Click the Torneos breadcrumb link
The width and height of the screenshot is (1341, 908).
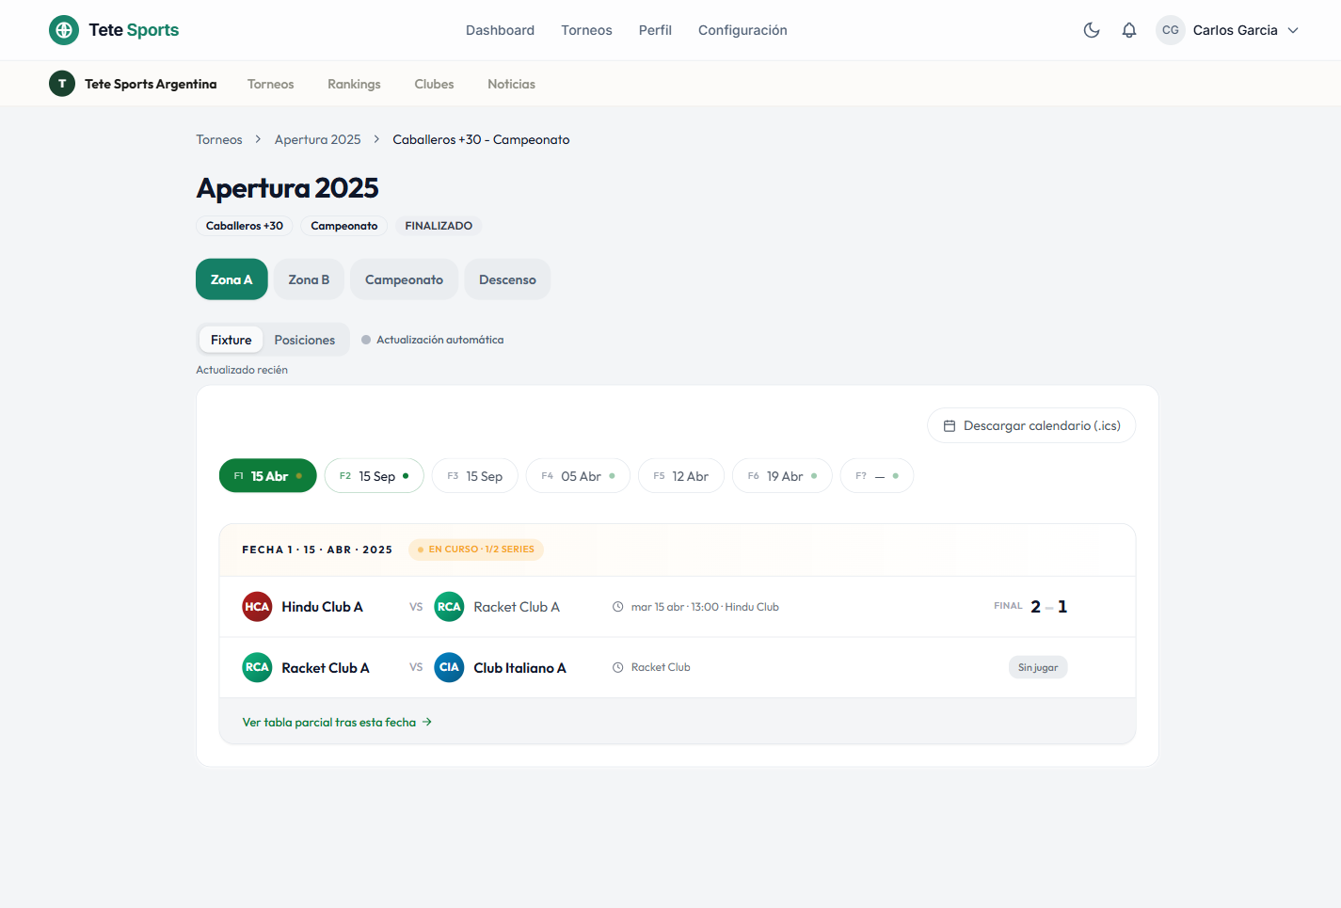coord(219,139)
